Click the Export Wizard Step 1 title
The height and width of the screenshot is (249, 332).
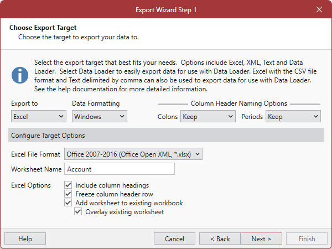click(x=166, y=10)
